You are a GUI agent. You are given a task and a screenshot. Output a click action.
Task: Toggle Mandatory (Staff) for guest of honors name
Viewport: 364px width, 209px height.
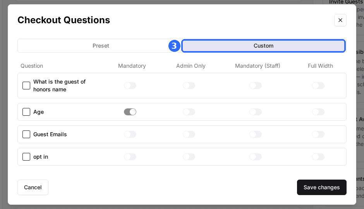tap(256, 86)
